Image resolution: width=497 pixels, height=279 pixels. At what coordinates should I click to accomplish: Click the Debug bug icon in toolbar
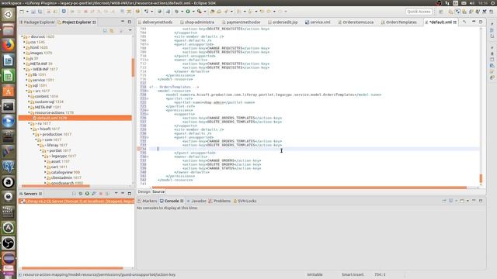pos(176,12)
